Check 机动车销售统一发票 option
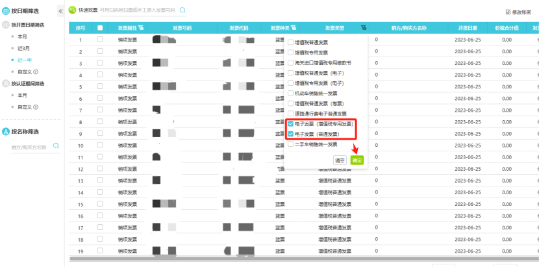This screenshot has width=539, height=267. pos(291,94)
